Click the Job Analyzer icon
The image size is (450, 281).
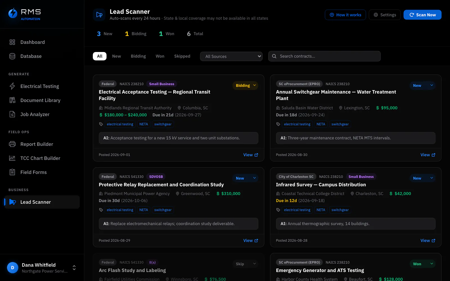[x=12, y=114]
